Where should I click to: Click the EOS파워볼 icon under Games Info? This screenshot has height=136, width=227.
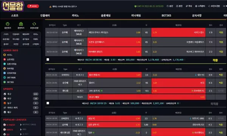click(x=5, y=73)
